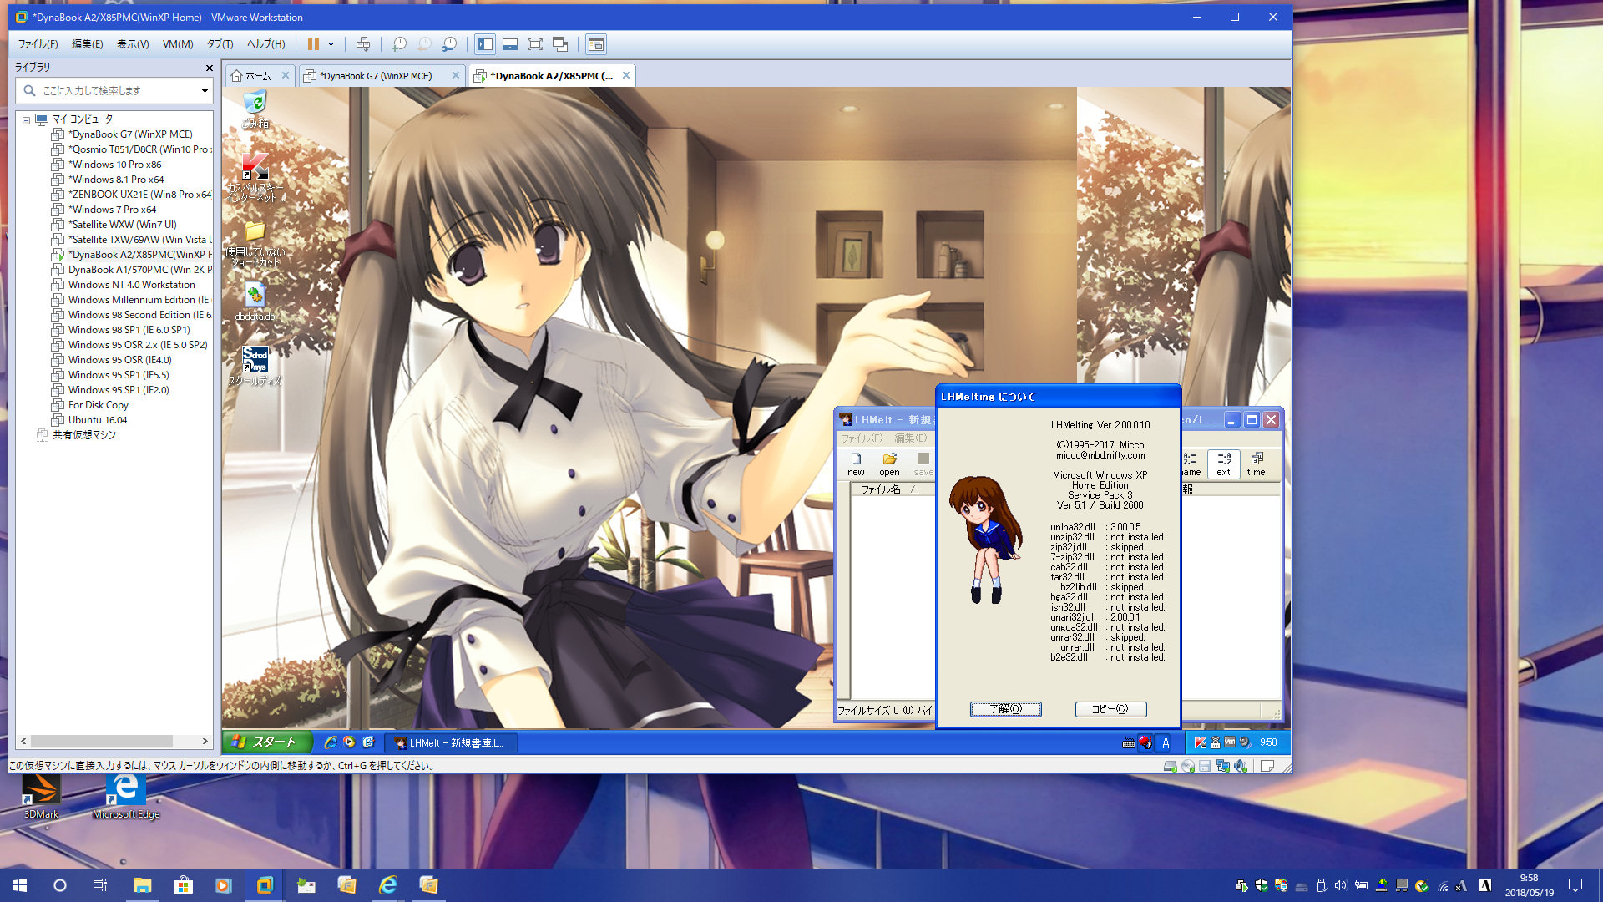This screenshot has height=902, width=1603.
Task: Click library horizontal scrollbar right arrow
Action: click(205, 742)
